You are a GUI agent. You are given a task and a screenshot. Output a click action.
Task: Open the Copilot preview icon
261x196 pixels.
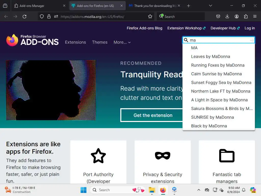pyautogui.click(x=253, y=190)
